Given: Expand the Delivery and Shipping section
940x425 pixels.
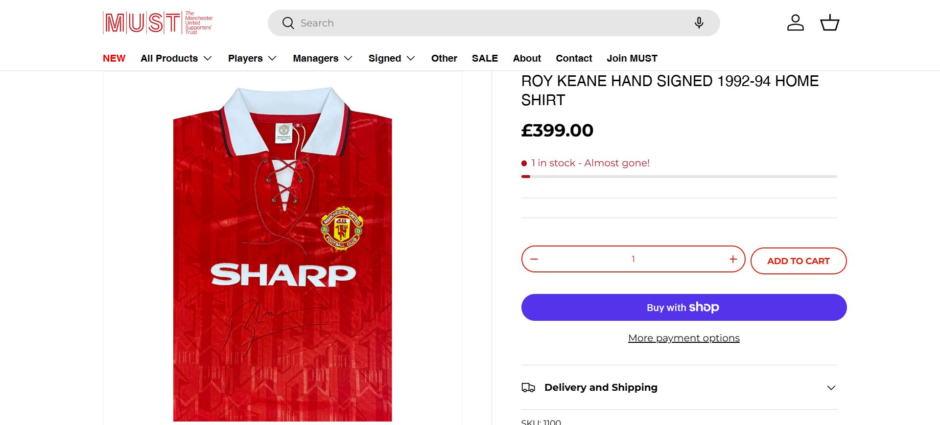Looking at the screenshot, I should coord(831,388).
